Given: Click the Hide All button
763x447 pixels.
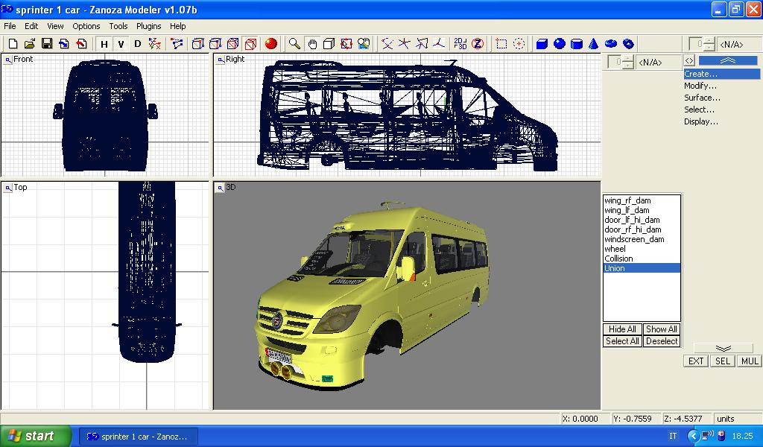Looking at the screenshot, I should 622,329.
